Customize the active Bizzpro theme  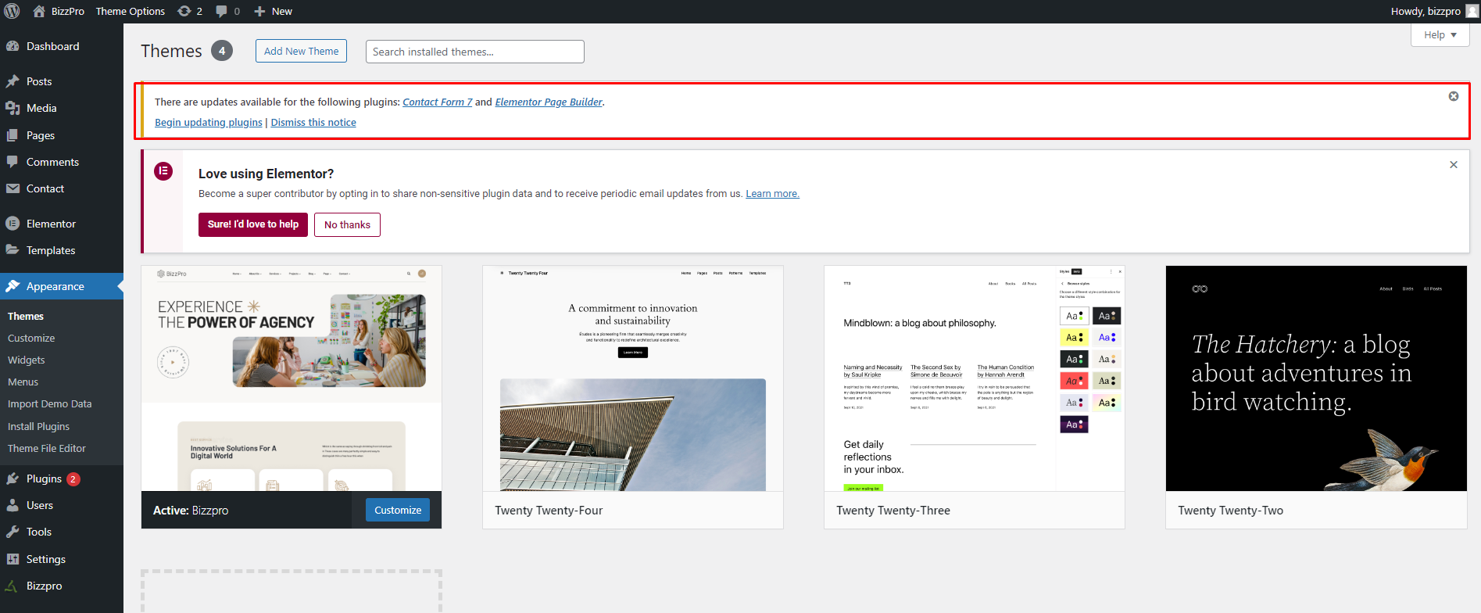pos(398,510)
